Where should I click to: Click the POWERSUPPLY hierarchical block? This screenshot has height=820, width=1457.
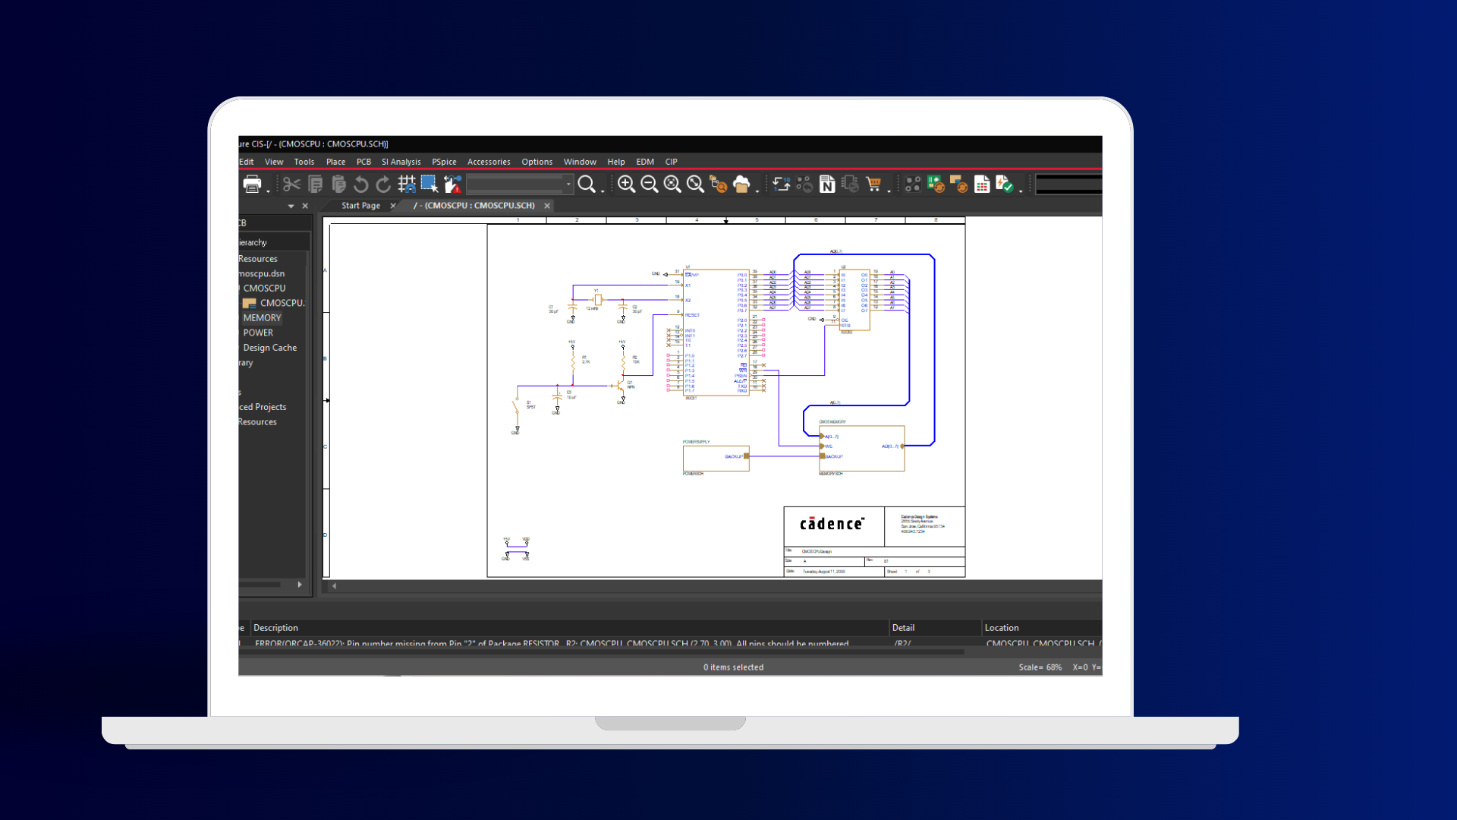coord(716,458)
